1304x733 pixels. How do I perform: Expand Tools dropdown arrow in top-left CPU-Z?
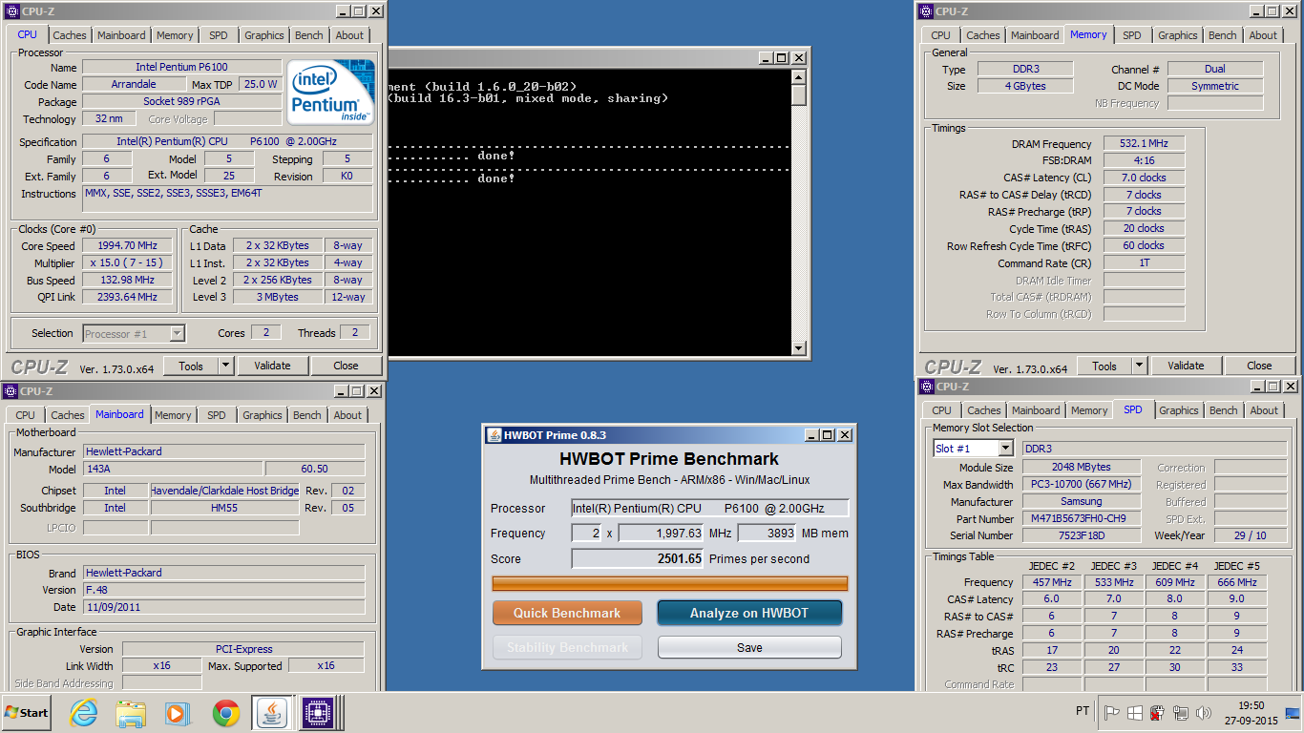(225, 366)
